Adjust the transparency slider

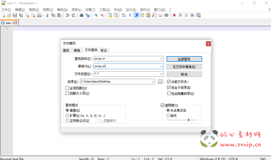(188, 120)
